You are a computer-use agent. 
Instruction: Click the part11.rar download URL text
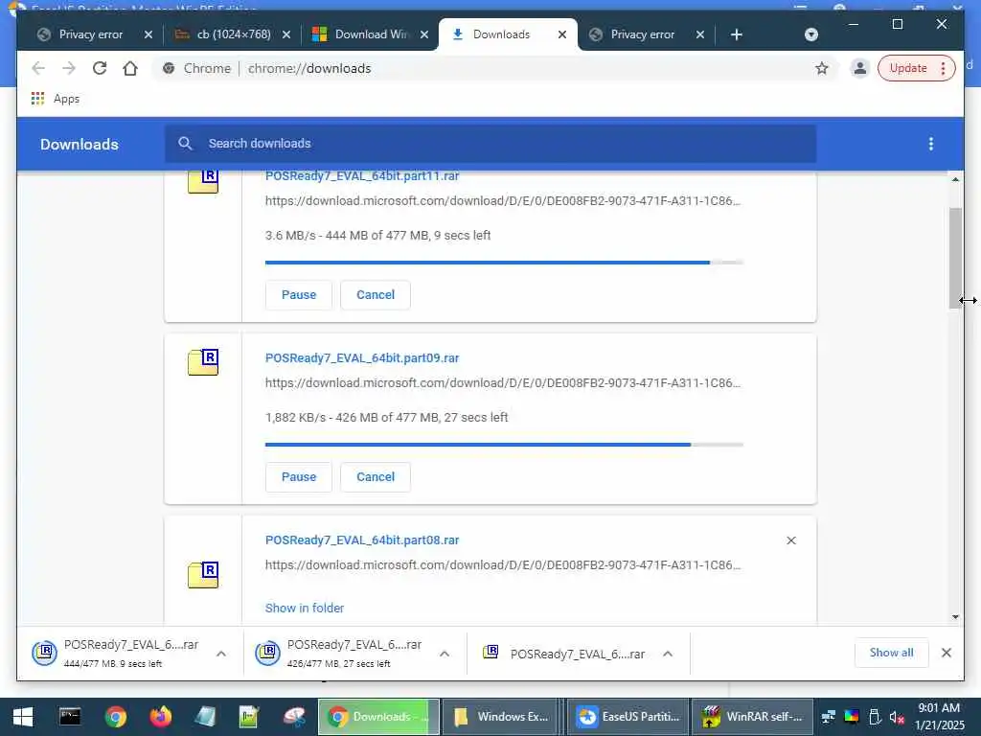pyautogui.click(x=502, y=201)
